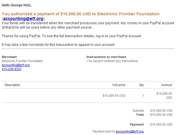Click the merchant phone number 415-436-9333
This screenshot has height=135, width=176.
11,69
